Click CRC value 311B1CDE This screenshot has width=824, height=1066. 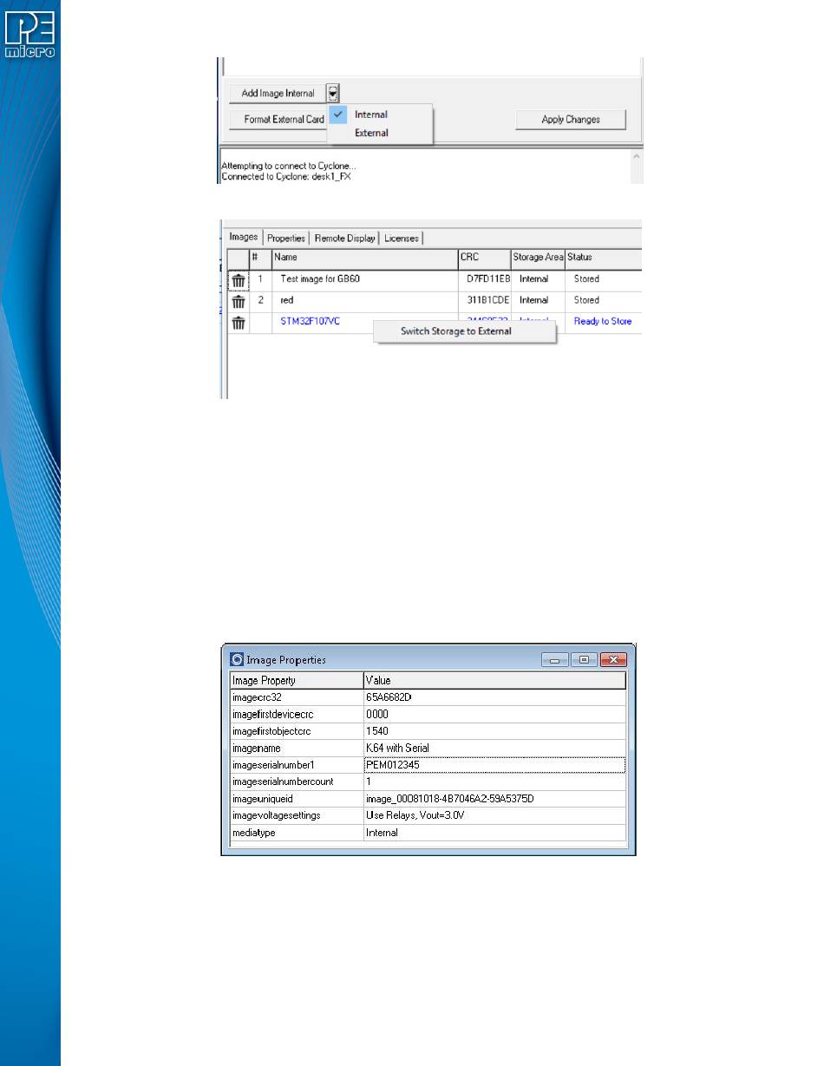point(488,300)
